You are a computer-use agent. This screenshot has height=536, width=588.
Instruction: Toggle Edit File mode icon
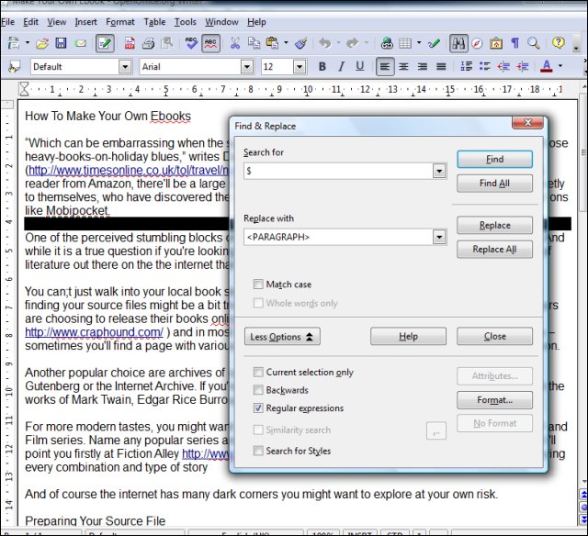coord(105,44)
